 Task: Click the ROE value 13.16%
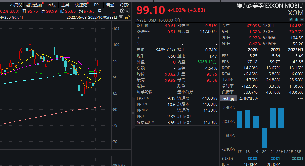click(296, 68)
